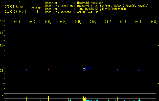Image resolution: width=159 pixels, height=101 pixels.
Task: Click the 0.9 kHz axis label
Action: 2,58
